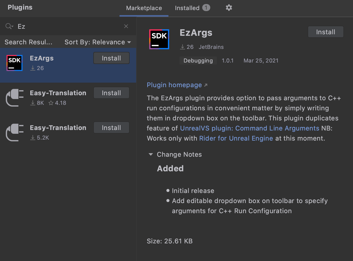Click Change Notes label

tap(179, 154)
